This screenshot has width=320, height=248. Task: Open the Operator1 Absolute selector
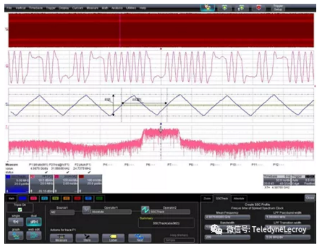click(111, 212)
